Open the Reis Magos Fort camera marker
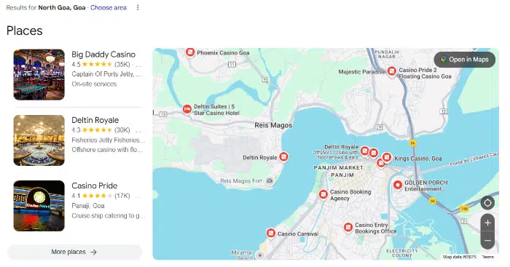This screenshot has width=510, height=267. pyautogui.click(x=270, y=180)
